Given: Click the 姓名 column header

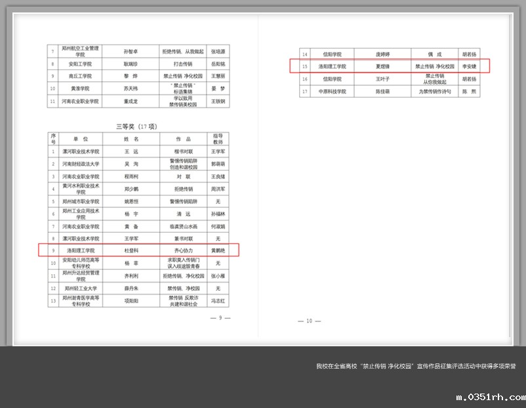Looking at the screenshot, I should tap(132, 140).
